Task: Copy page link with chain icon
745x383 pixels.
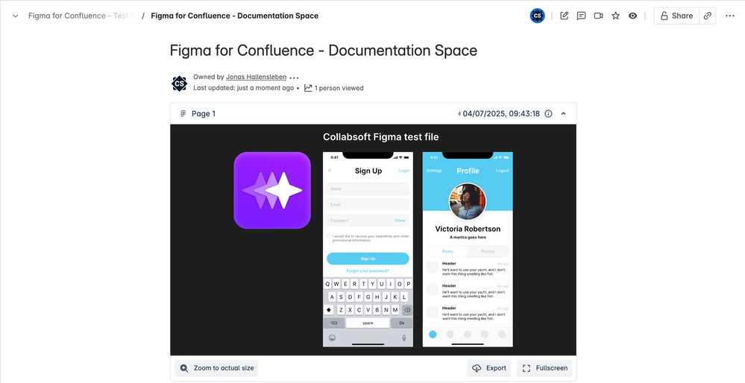Action: [708, 16]
